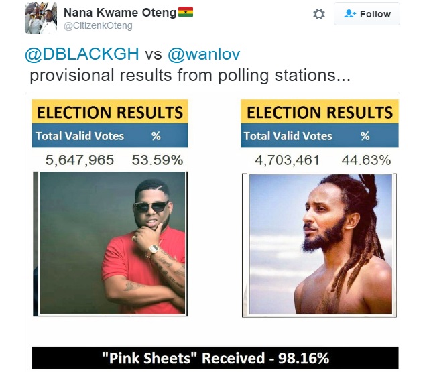Open photo of shirtless man with dreadlocks

tap(320, 244)
